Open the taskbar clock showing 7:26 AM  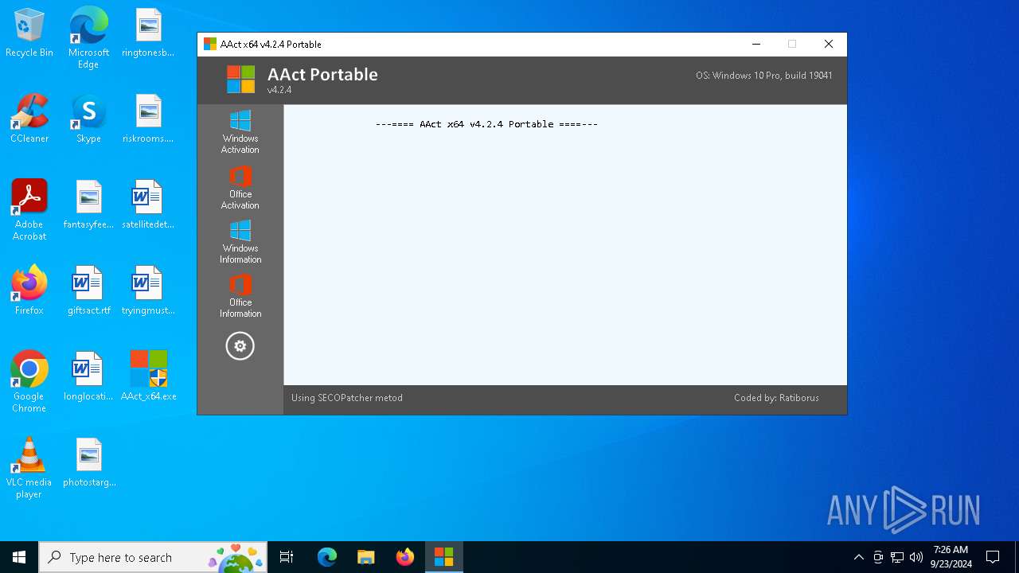(x=951, y=557)
